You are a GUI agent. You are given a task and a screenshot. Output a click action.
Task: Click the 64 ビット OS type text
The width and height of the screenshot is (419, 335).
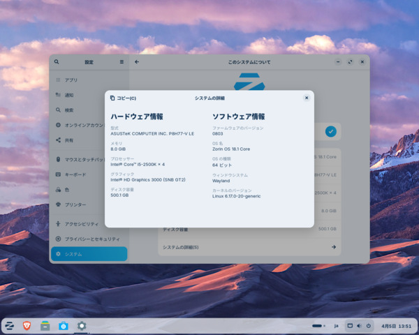point(222,165)
